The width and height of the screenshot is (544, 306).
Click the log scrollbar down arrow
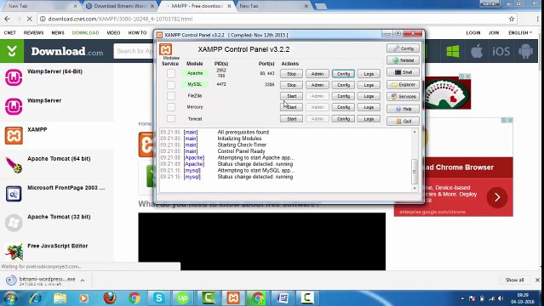(x=415, y=188)
